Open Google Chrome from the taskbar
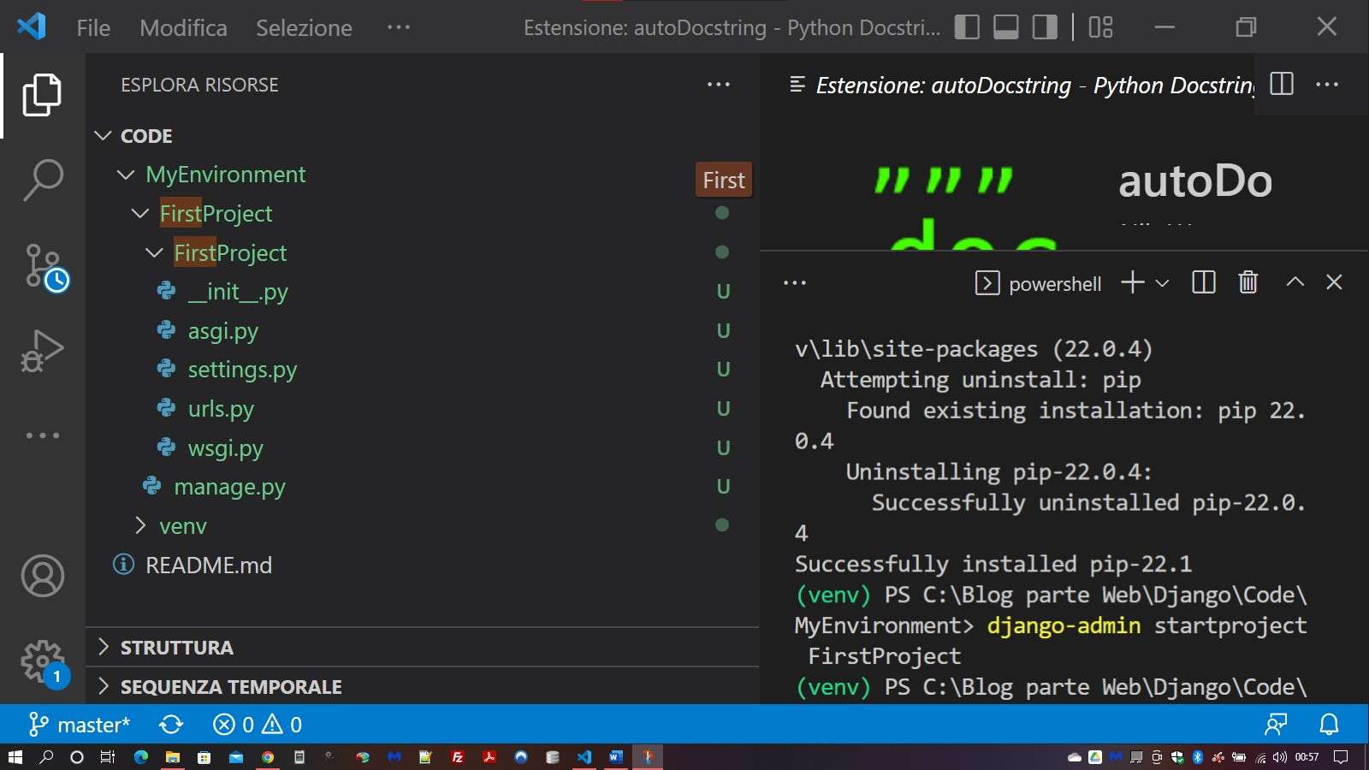This screenshot has width=1369, height=770. pos(268,756)
